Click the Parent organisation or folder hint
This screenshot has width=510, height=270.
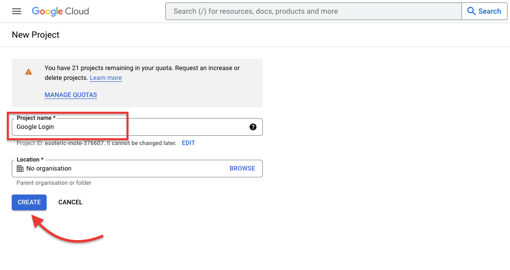point(54,183)
